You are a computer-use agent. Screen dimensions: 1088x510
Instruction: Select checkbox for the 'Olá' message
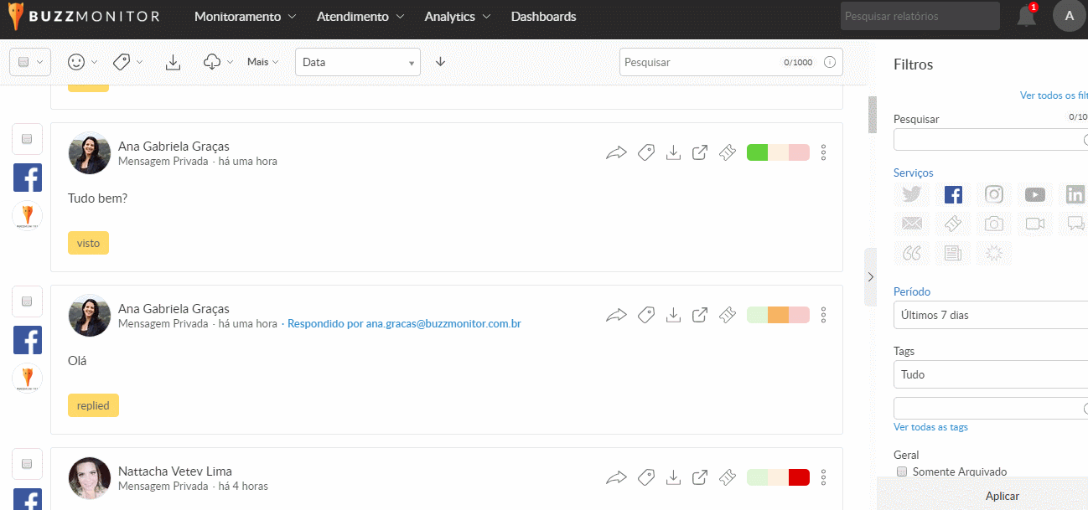coord(27,301)
